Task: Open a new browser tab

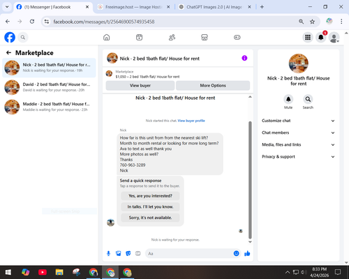Action: [x=262, y=7]
